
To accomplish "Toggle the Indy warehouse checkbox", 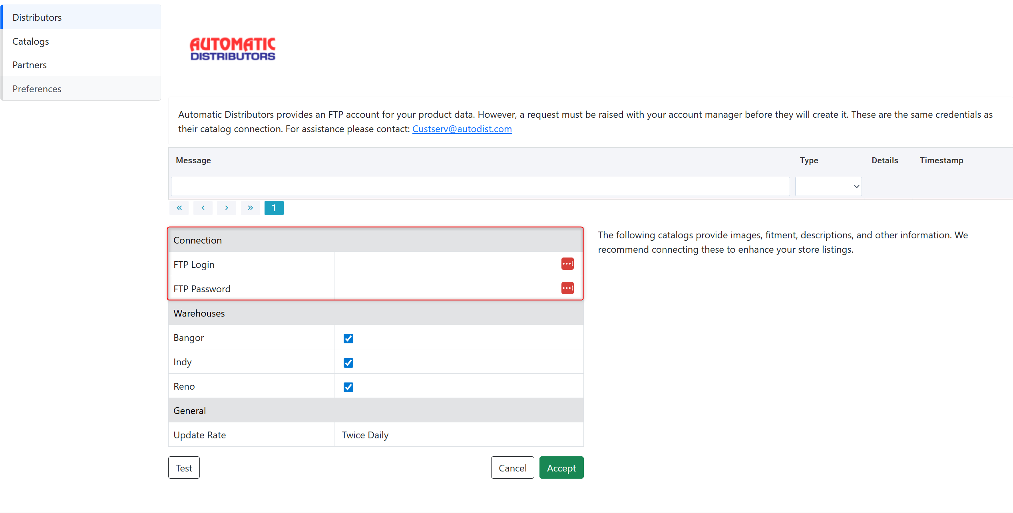I will click(x=348, y=362).
